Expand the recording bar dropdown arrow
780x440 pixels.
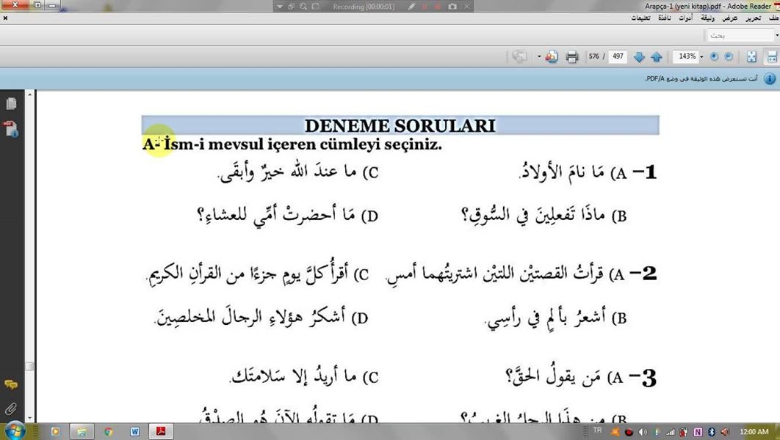pyautogui.click(x=280, y=7)
